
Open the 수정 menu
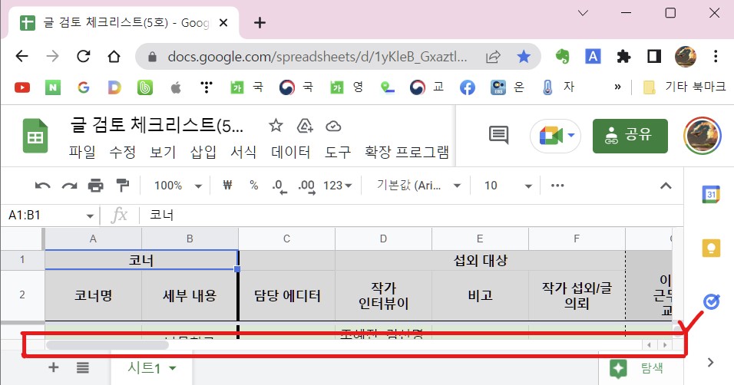(122, 152)
